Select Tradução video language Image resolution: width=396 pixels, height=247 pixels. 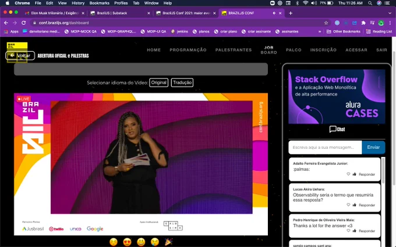(182, 83)
